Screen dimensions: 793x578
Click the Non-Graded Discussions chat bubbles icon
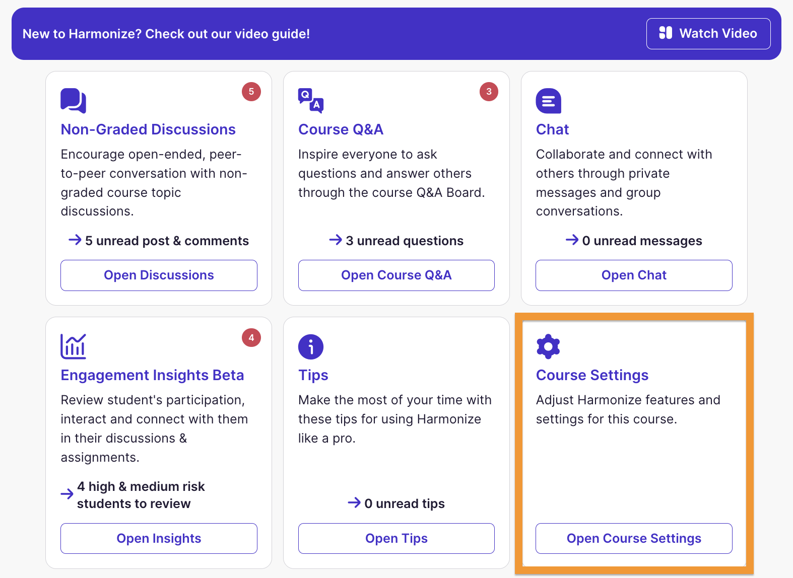pyautogui.click(x=74, y=101)
